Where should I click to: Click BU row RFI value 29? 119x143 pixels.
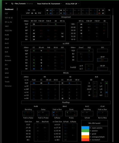pos(34,39)
